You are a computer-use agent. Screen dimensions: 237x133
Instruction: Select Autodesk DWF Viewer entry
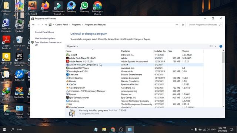click(134, 68)
